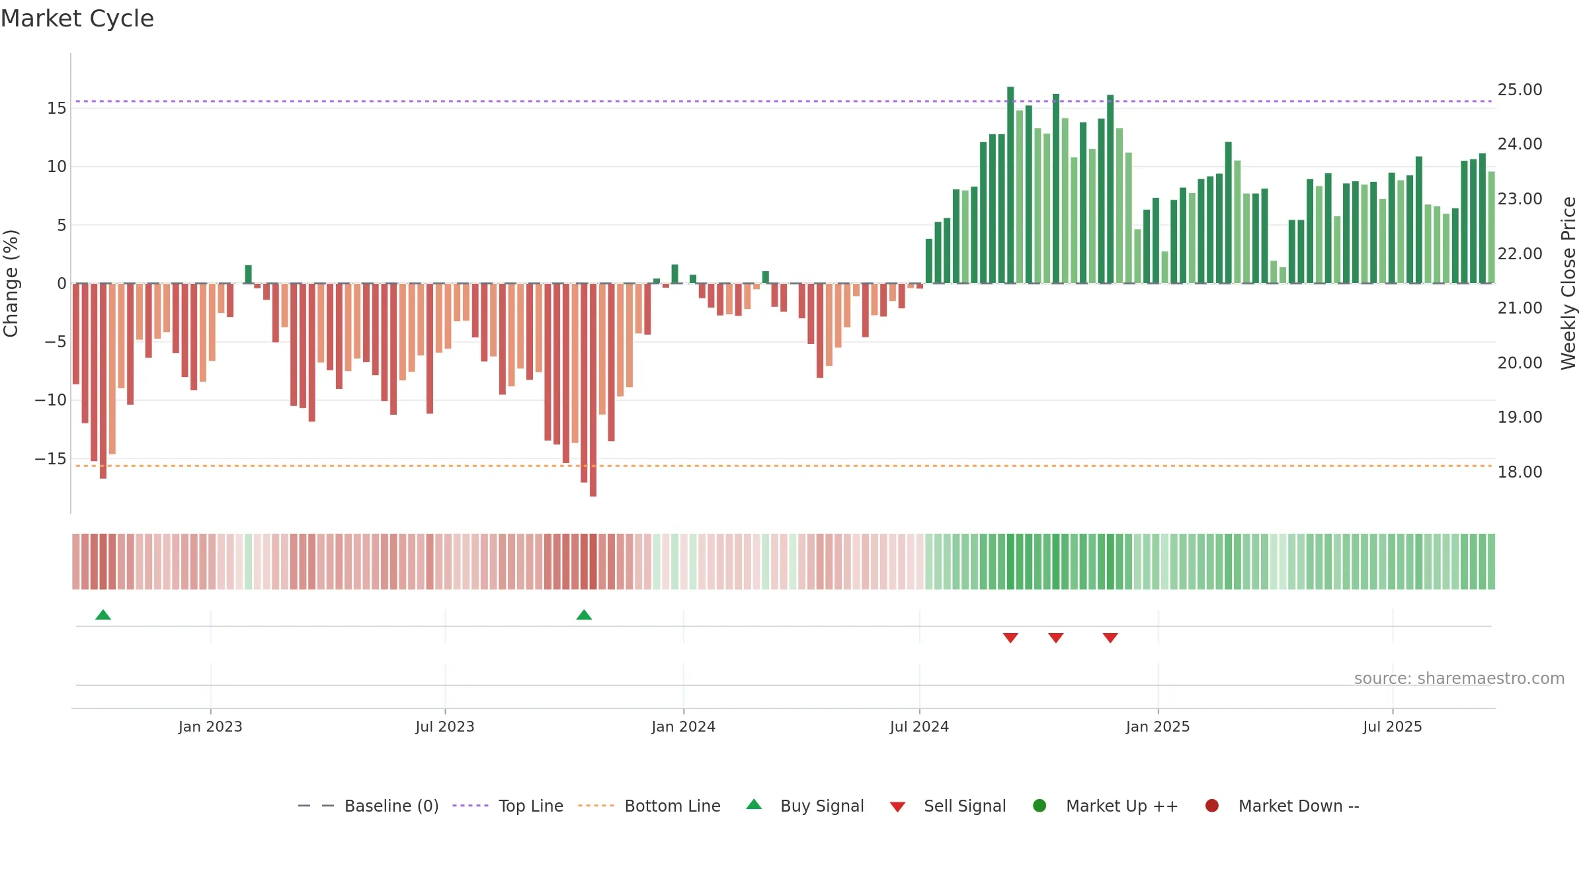The width and height of the screenshot is (1587, 893).
Task: Click the Sell Signal legend triangle
Action: pos(897,807)
